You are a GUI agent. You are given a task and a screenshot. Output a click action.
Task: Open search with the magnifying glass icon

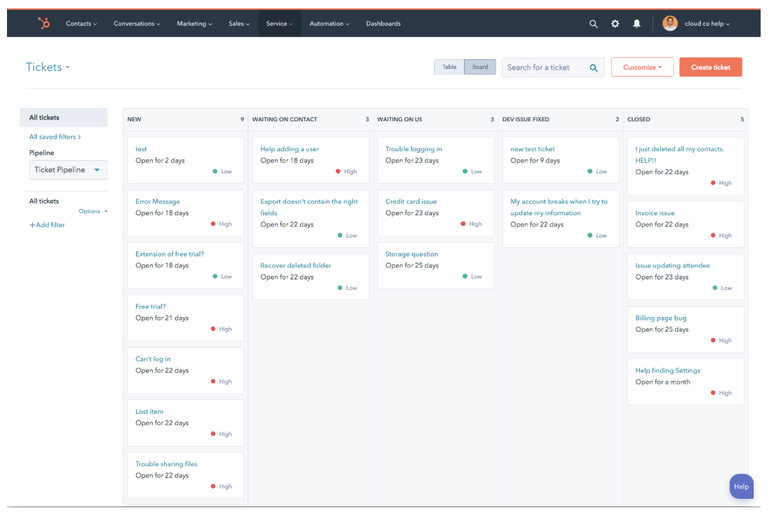tap(593, 24)
